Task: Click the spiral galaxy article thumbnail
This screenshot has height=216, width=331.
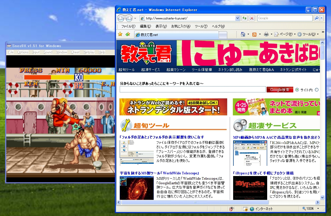Action: [x=137, y=188]
